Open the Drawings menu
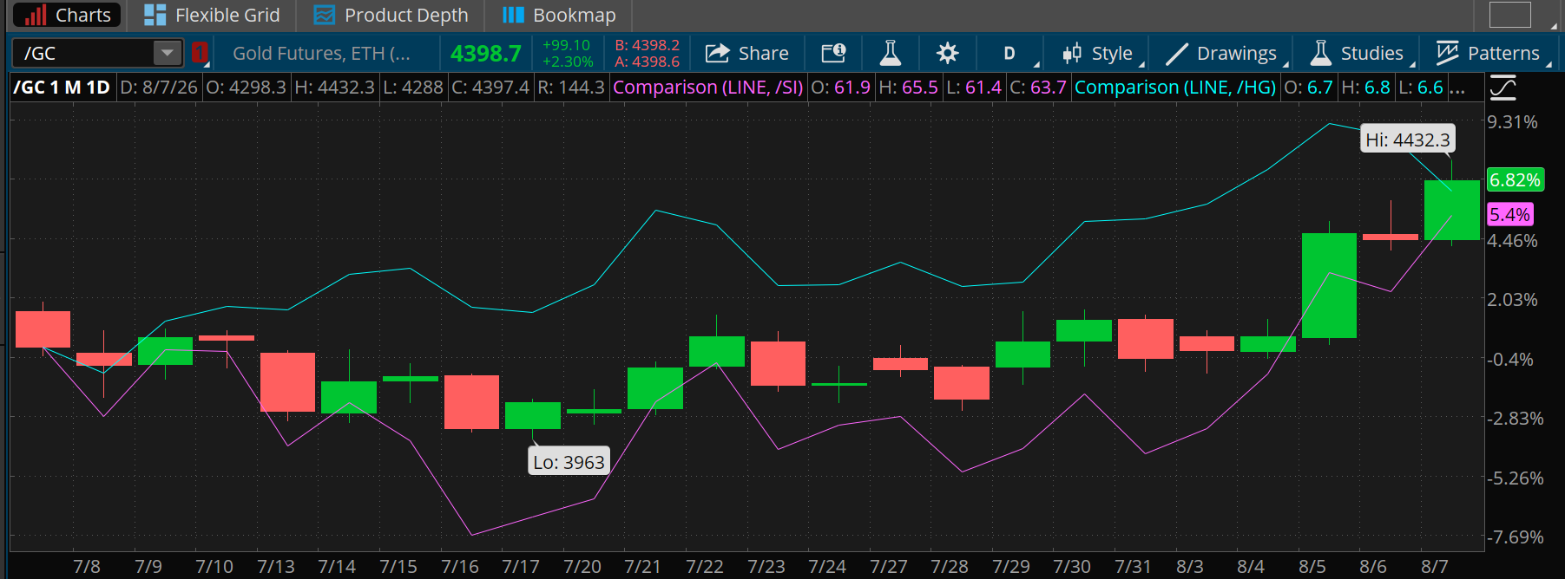 click(x=1221, y=53)
